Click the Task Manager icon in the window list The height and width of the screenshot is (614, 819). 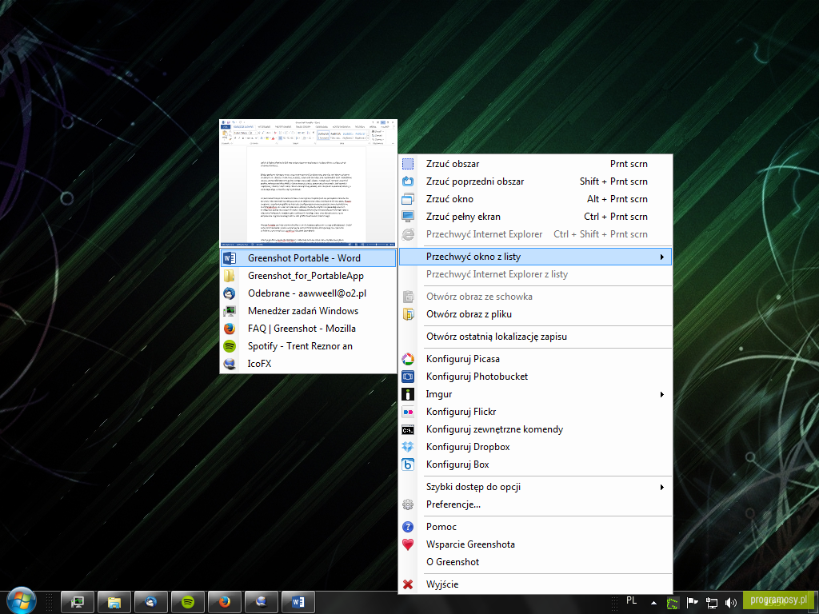230,311
